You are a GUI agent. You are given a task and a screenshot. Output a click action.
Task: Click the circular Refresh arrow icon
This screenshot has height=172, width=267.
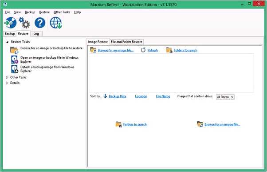click(x=143, y=50)
